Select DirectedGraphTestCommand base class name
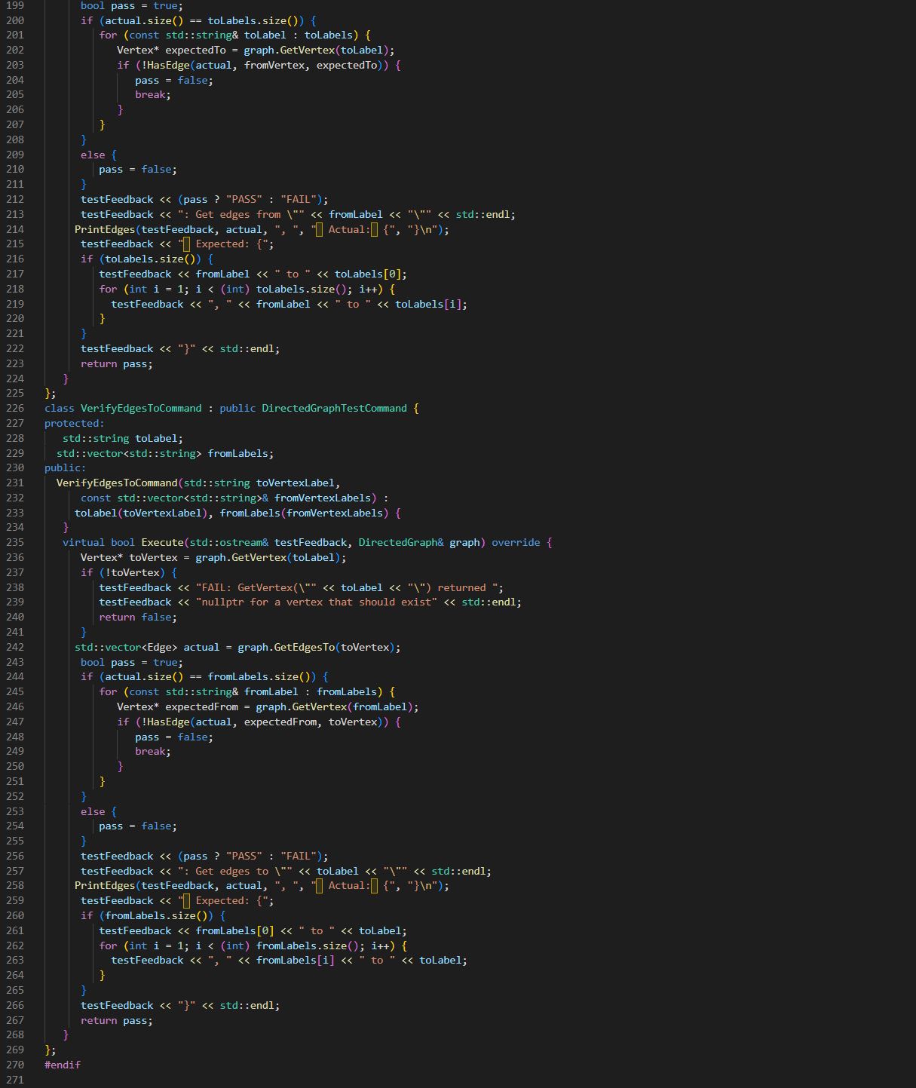This screenshot has height=1088, width=916. click(337, 408)
